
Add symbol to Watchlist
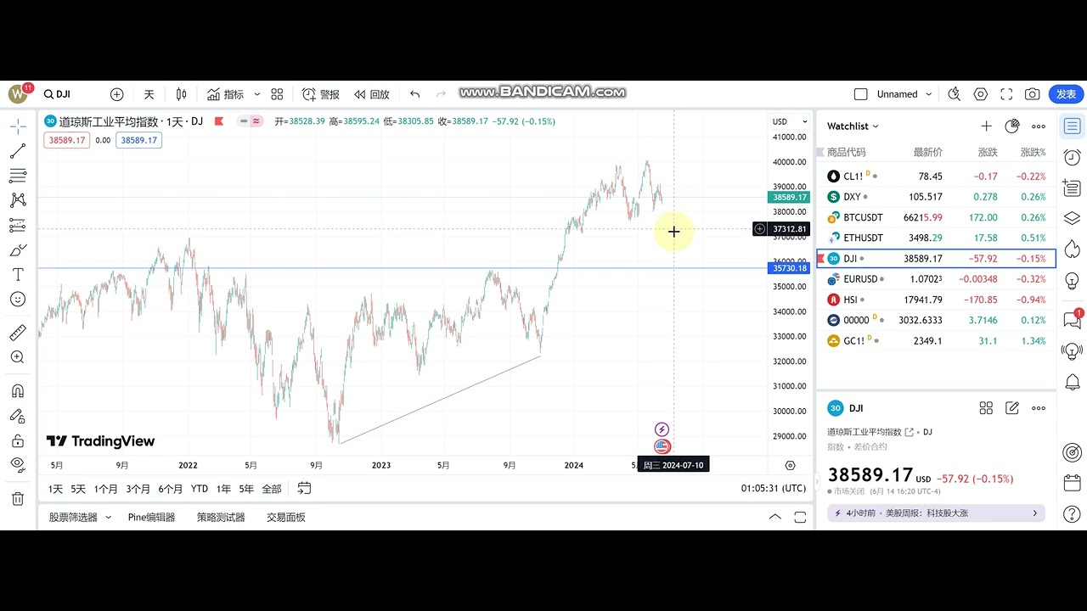click(986, 126)
